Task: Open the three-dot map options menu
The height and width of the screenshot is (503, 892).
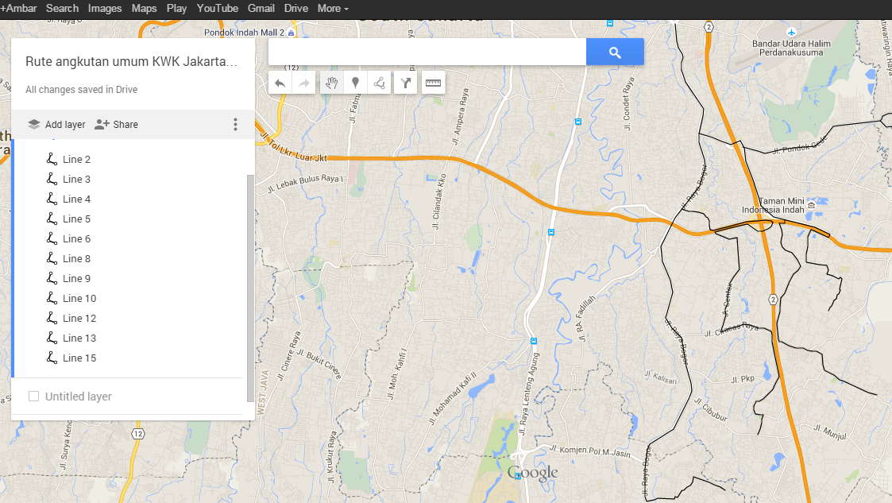Action: click(x=236, y=125)
